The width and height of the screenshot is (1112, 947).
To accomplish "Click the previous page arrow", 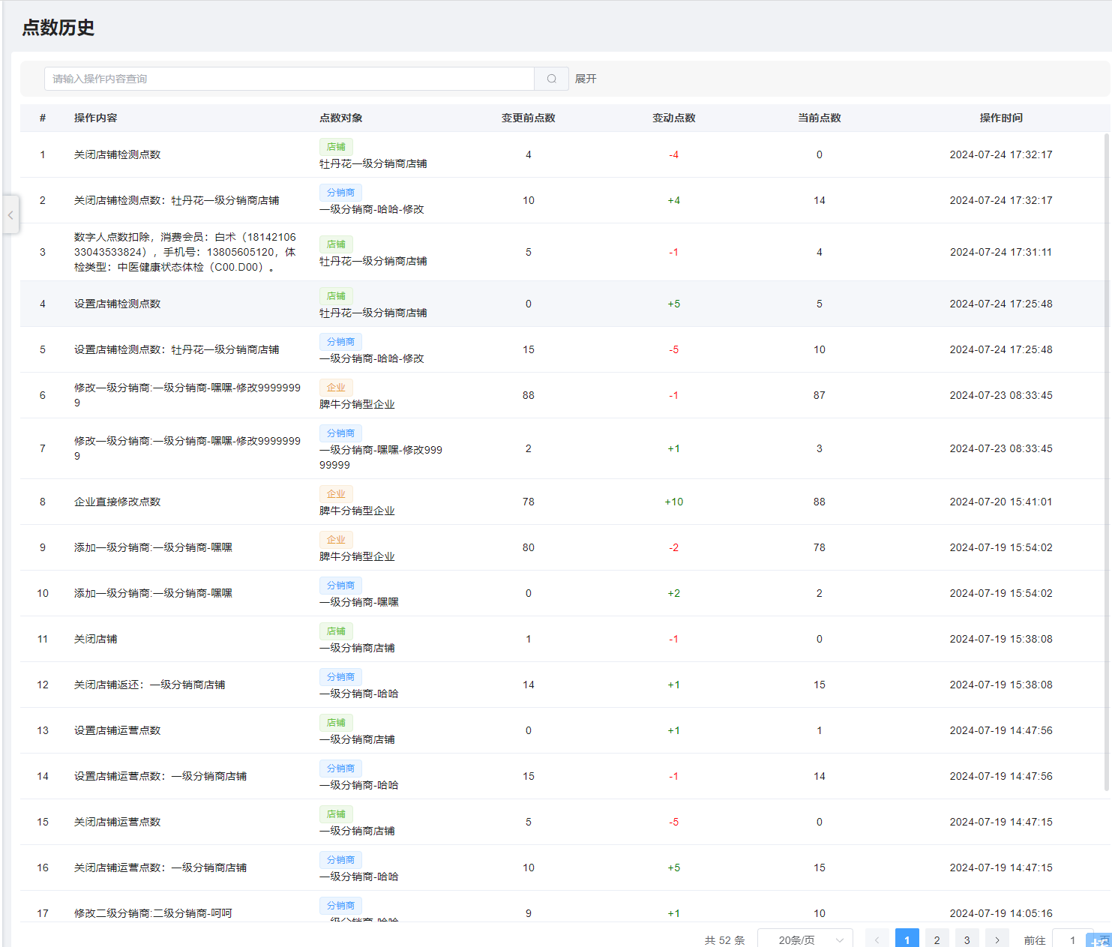I will [877, 940].
